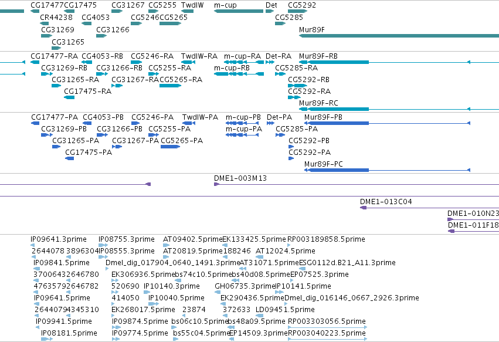Image resolution: width=499 pixels, height=342 pixels.
Task: Click transcript m-cup-RA
Action: [243, 56]
